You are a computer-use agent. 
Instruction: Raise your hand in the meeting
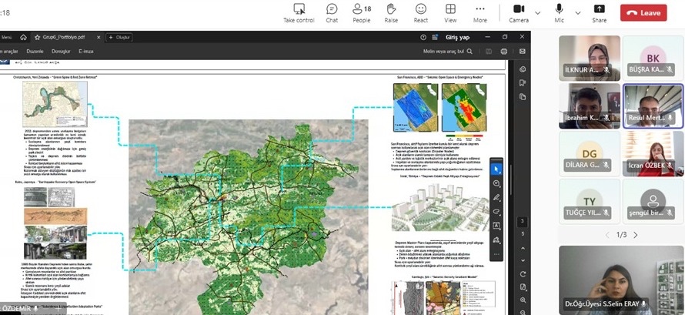[391, 12]
